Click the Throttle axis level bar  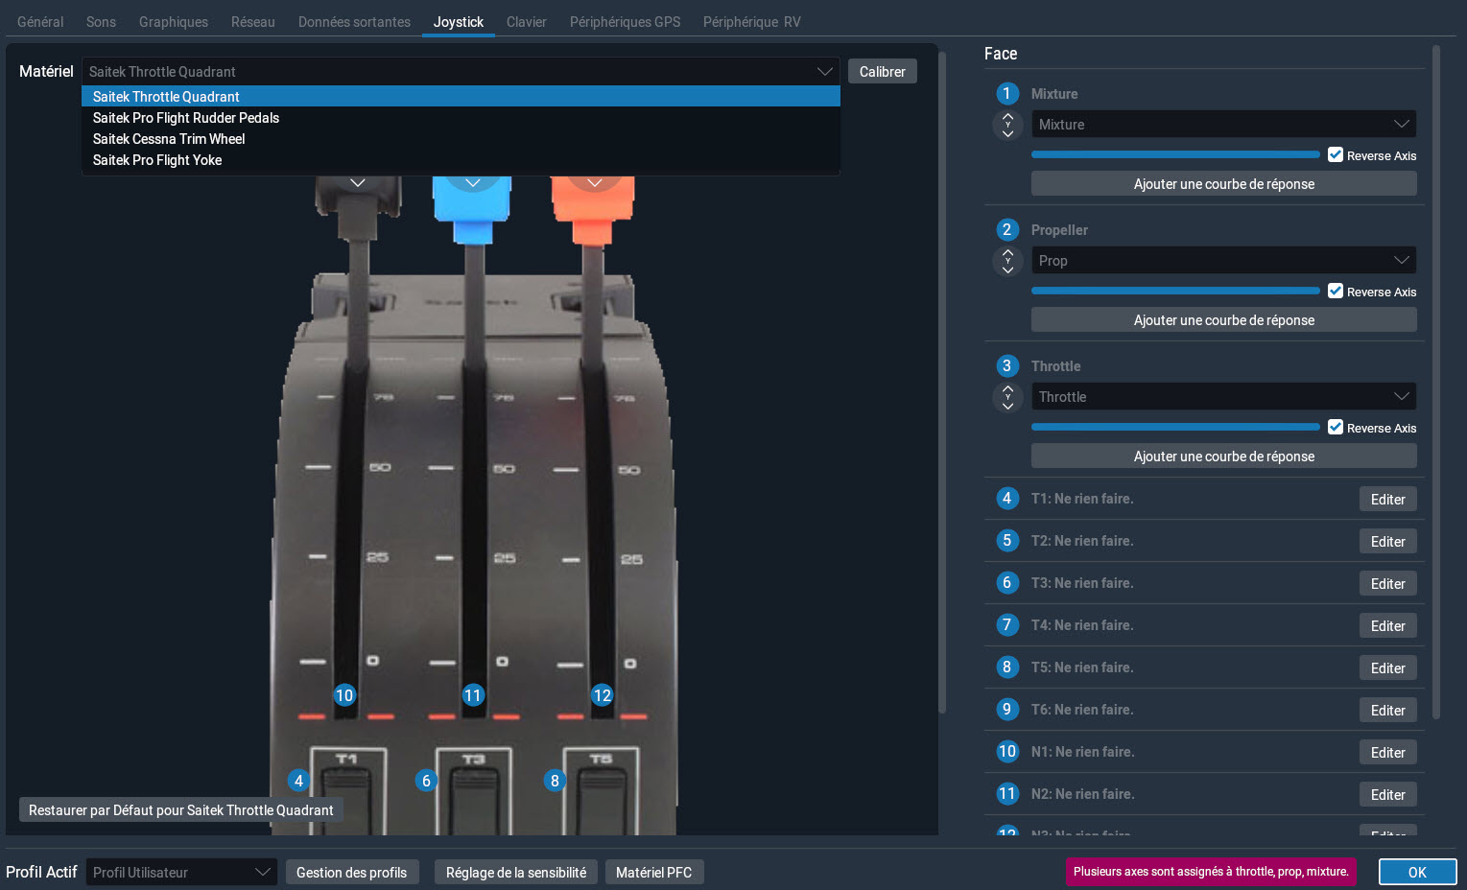[x=1175, y=427]
